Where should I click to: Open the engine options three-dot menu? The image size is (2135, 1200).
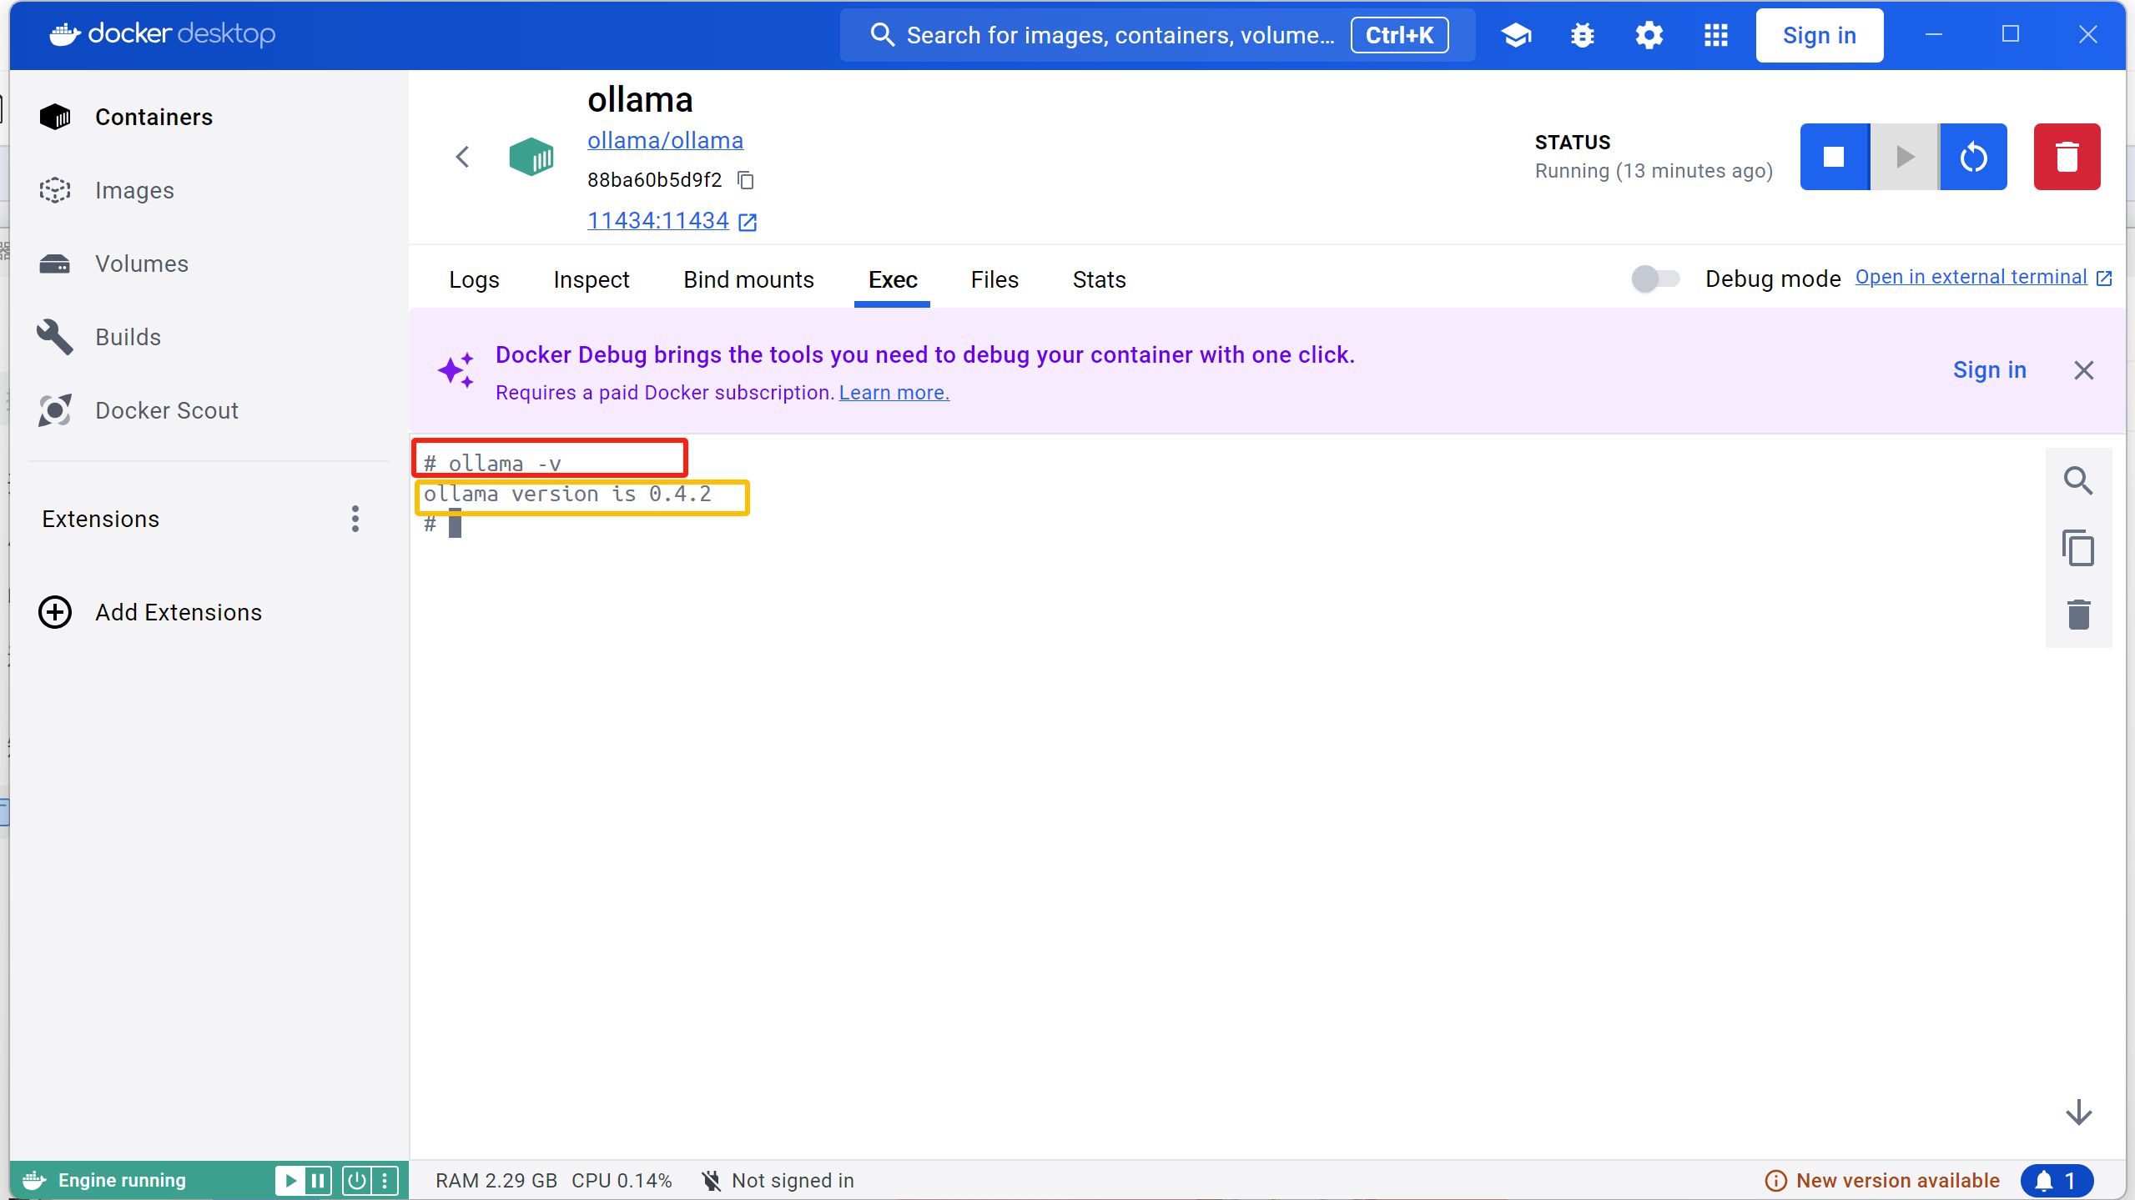pos(384,1180)
